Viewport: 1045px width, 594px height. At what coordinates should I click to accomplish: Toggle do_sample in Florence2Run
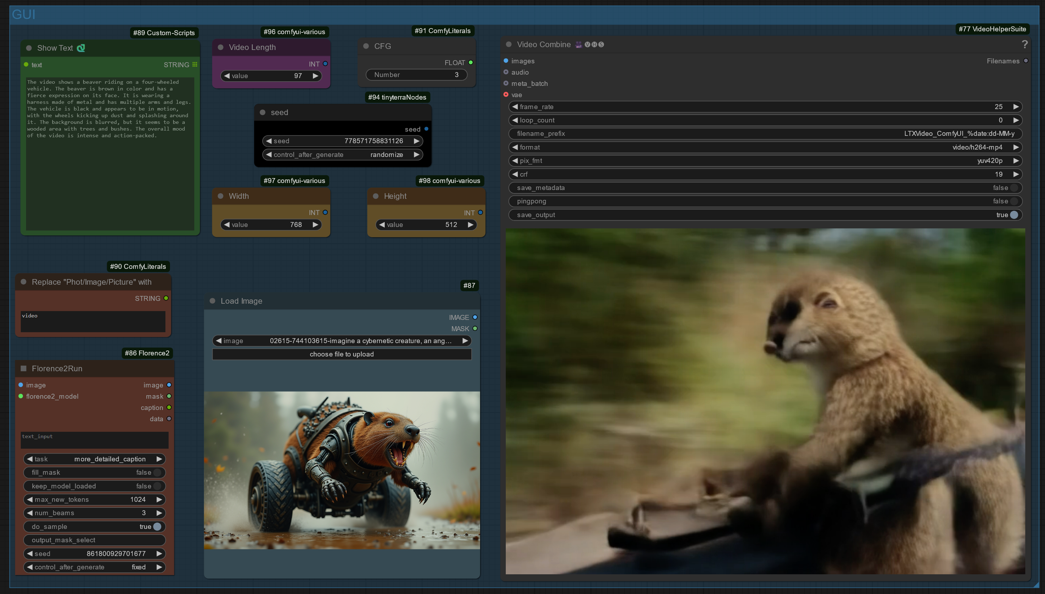click(x=157, y=526)
